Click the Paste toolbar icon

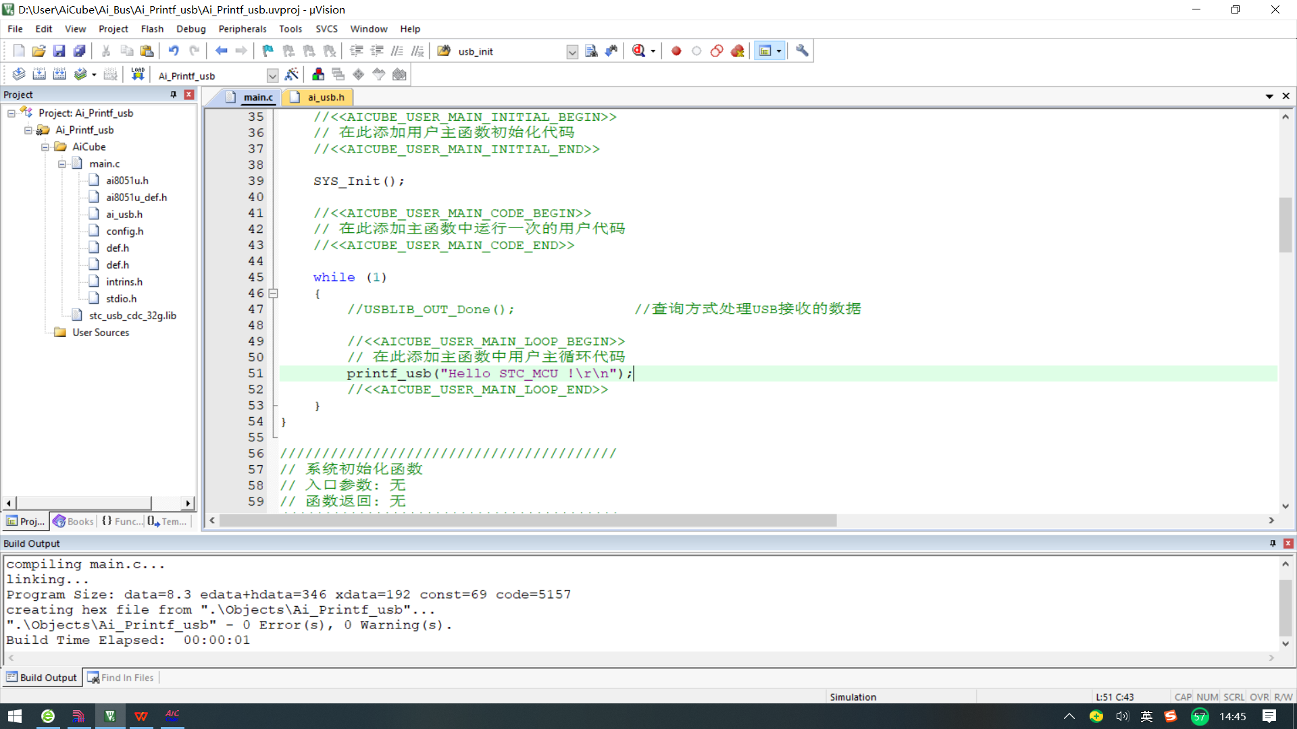(x=147, y=51)
